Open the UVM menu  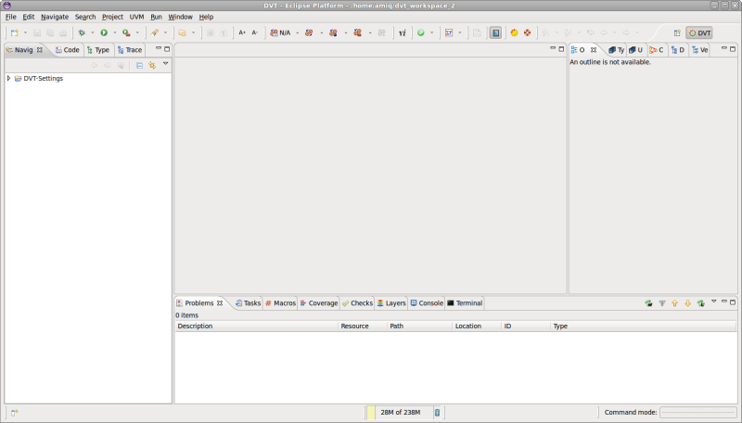pyautogui.click(x=136, y=17)
